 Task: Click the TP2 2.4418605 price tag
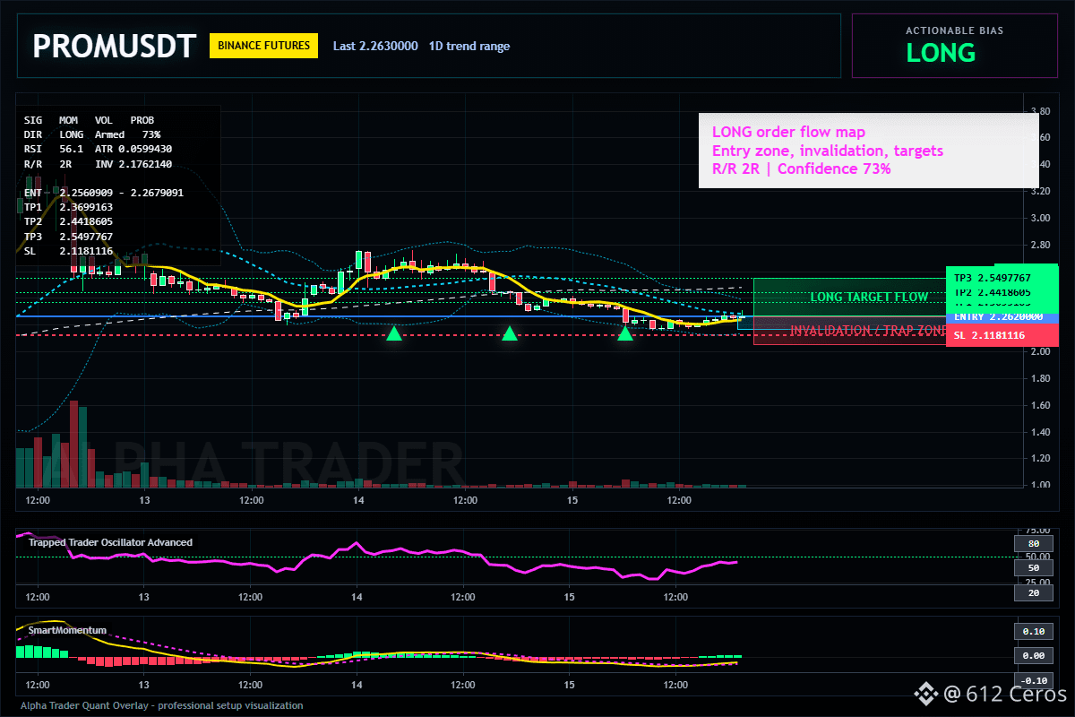click(x=1002, y=292)
